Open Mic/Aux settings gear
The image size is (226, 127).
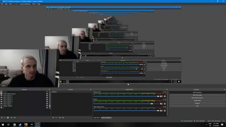click(x=165, y=104)
